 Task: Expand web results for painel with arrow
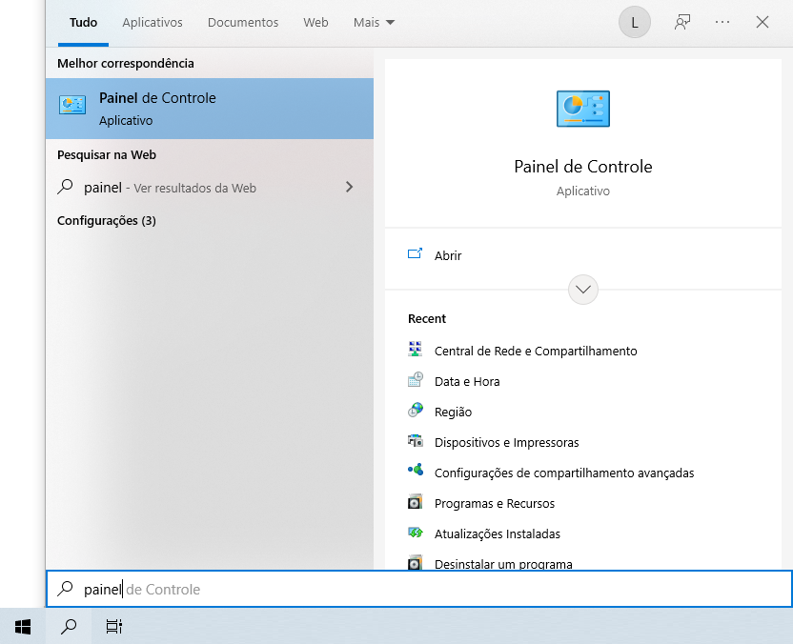pos(349,188)
